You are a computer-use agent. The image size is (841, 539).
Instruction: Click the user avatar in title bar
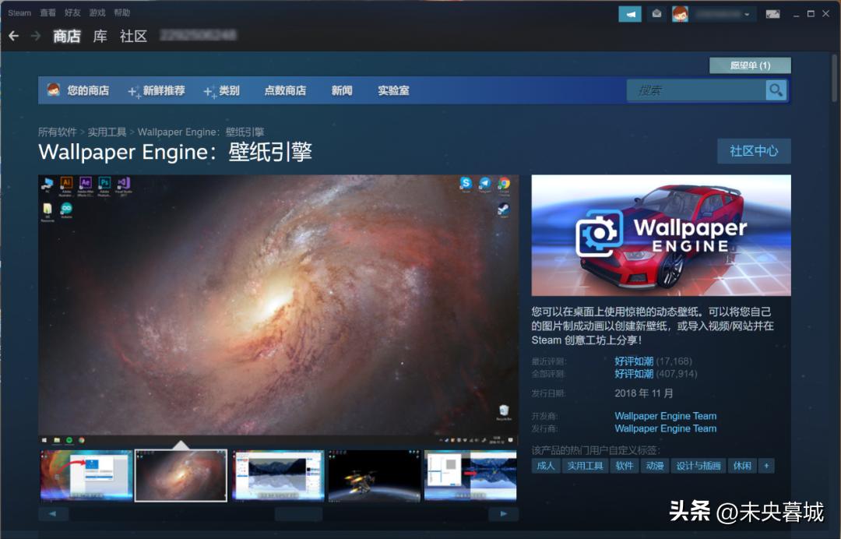(680, 14)
